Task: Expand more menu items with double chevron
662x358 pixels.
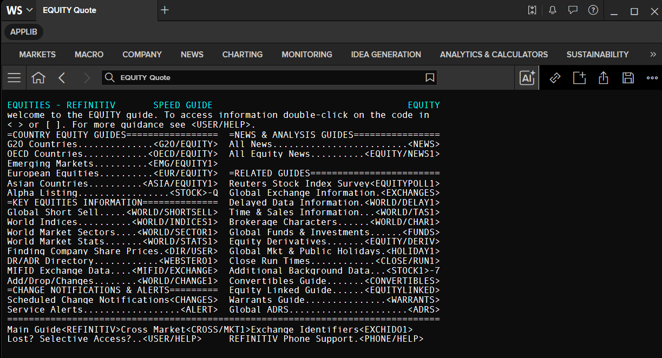Action: tap(653, 54)
